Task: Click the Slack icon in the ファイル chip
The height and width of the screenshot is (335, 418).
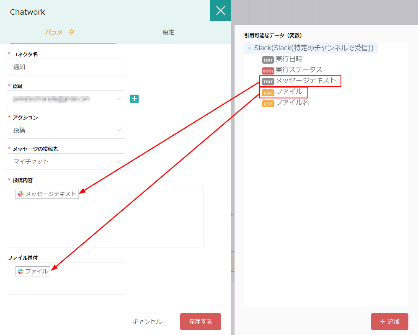Action: [21, 271]
